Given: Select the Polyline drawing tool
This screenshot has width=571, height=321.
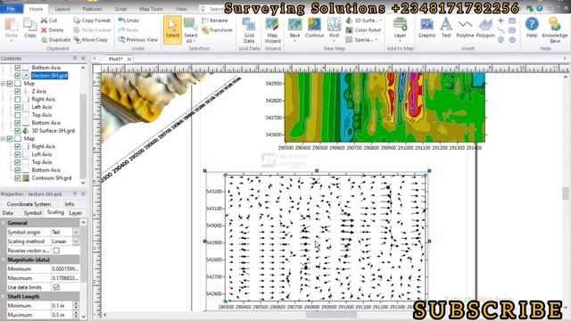Looking at the screenshot, I should tap(465, 28).
